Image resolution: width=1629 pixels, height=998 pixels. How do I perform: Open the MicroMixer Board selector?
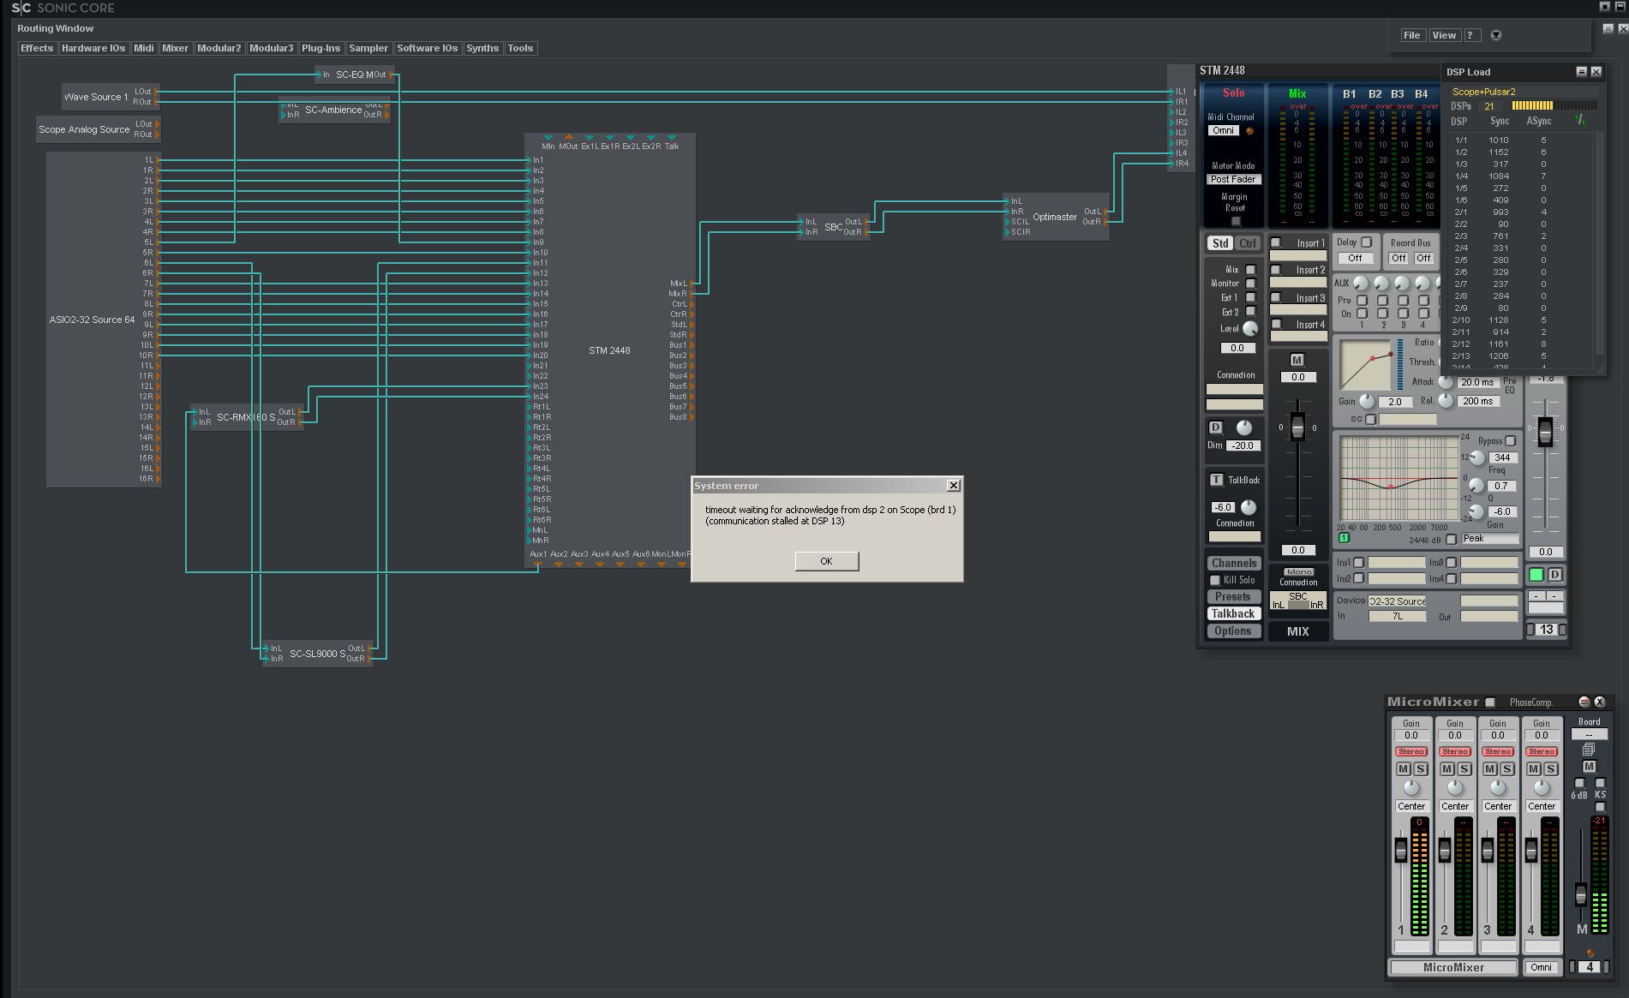[1589, 735]
